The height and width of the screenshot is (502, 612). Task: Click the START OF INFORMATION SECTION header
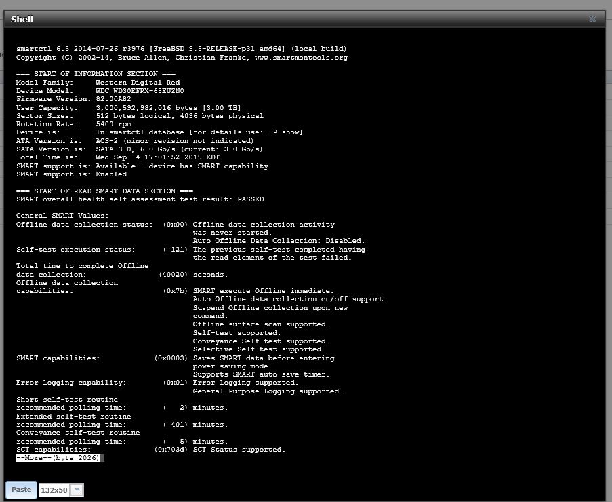96,74
